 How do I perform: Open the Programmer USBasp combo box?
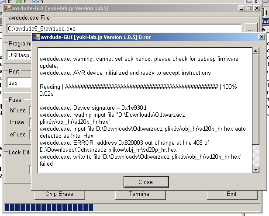pyautogui.click(x=19, y=56)
